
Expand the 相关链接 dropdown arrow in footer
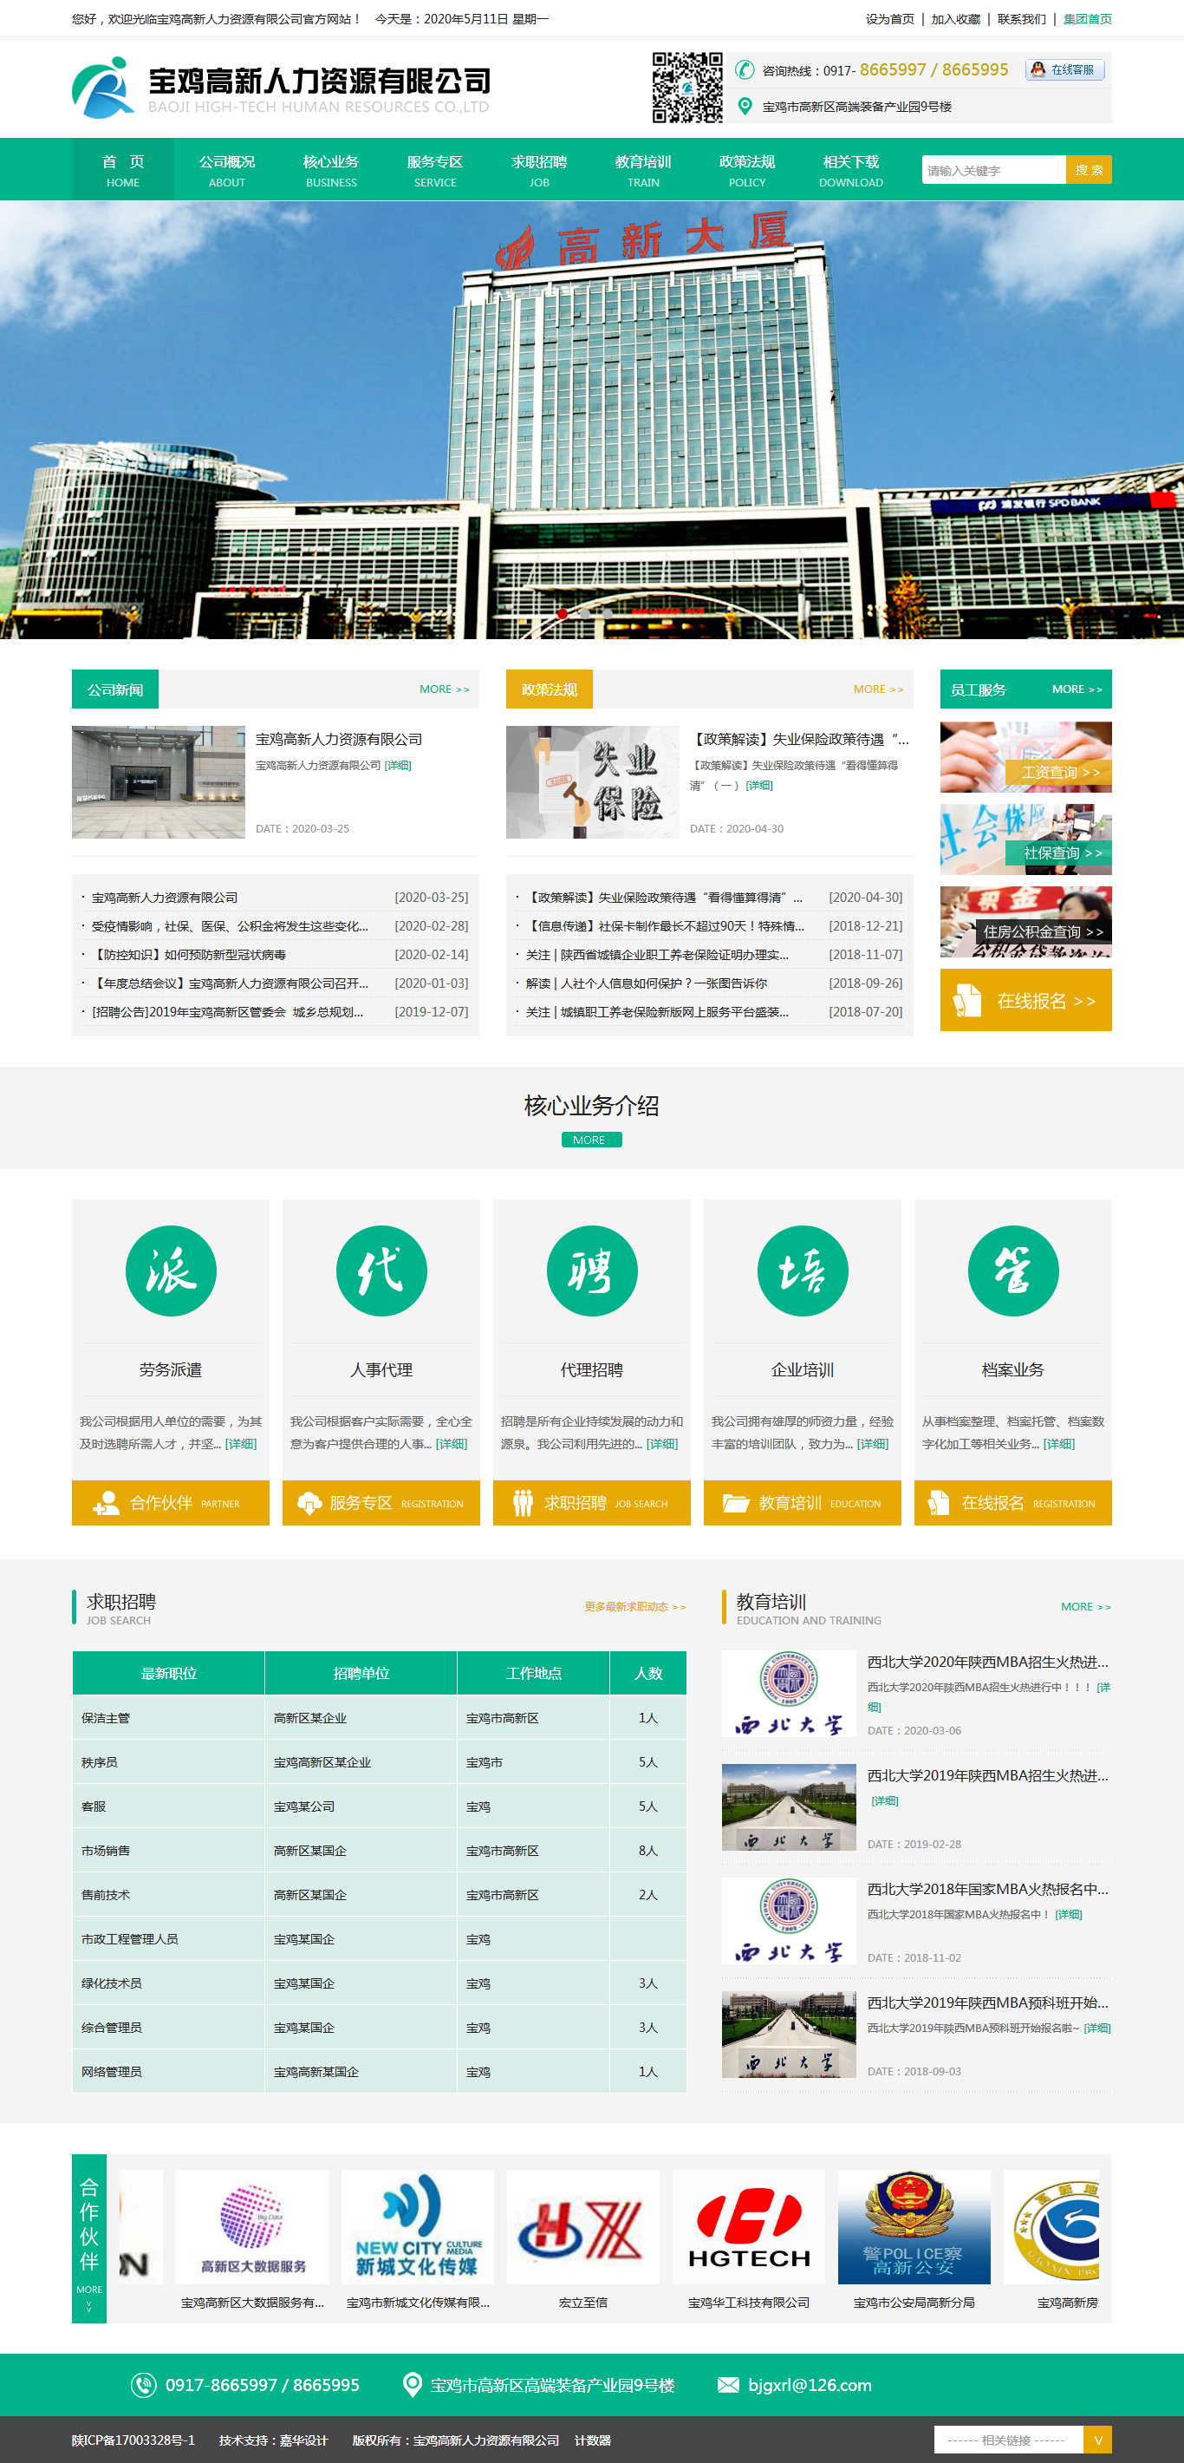1098,2439
